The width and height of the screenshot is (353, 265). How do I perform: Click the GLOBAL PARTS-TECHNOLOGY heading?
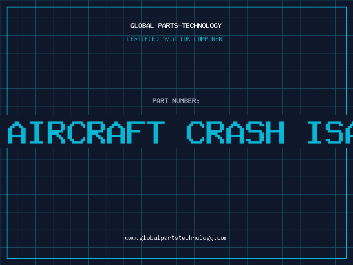point(176,26)
